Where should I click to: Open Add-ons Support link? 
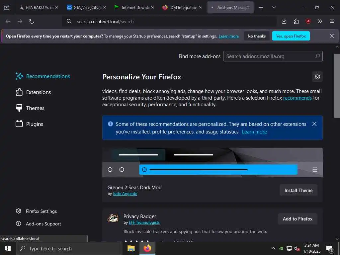coord(39,224)
